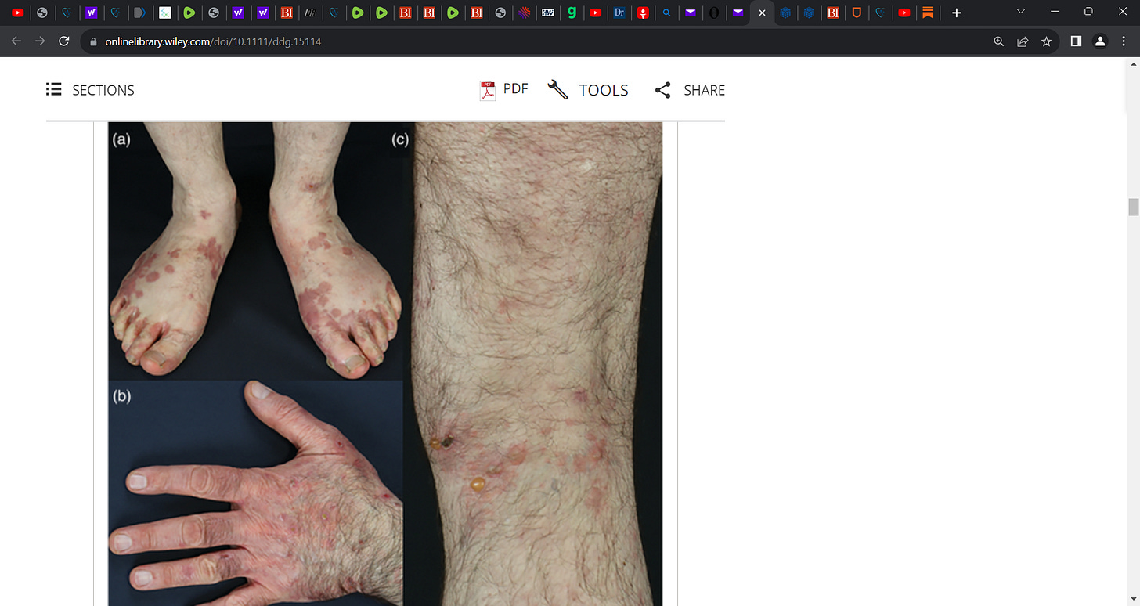The height and width of the screenshot is (606, 1140).
Task: Open the tab search chevron
Action: click(x=1020, y=12)
